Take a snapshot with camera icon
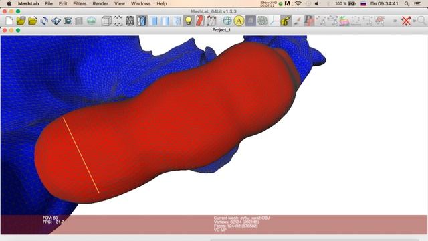The height and width of the screenshot is (241, 428). click(x=68, y=21)
